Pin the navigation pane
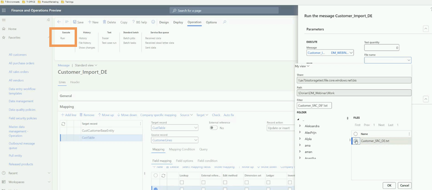 pos(48,20)
